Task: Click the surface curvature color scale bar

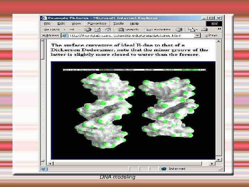Action: pos(135,70)
